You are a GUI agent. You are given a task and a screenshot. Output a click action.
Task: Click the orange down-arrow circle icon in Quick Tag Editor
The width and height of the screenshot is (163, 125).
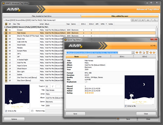(137, 53)
